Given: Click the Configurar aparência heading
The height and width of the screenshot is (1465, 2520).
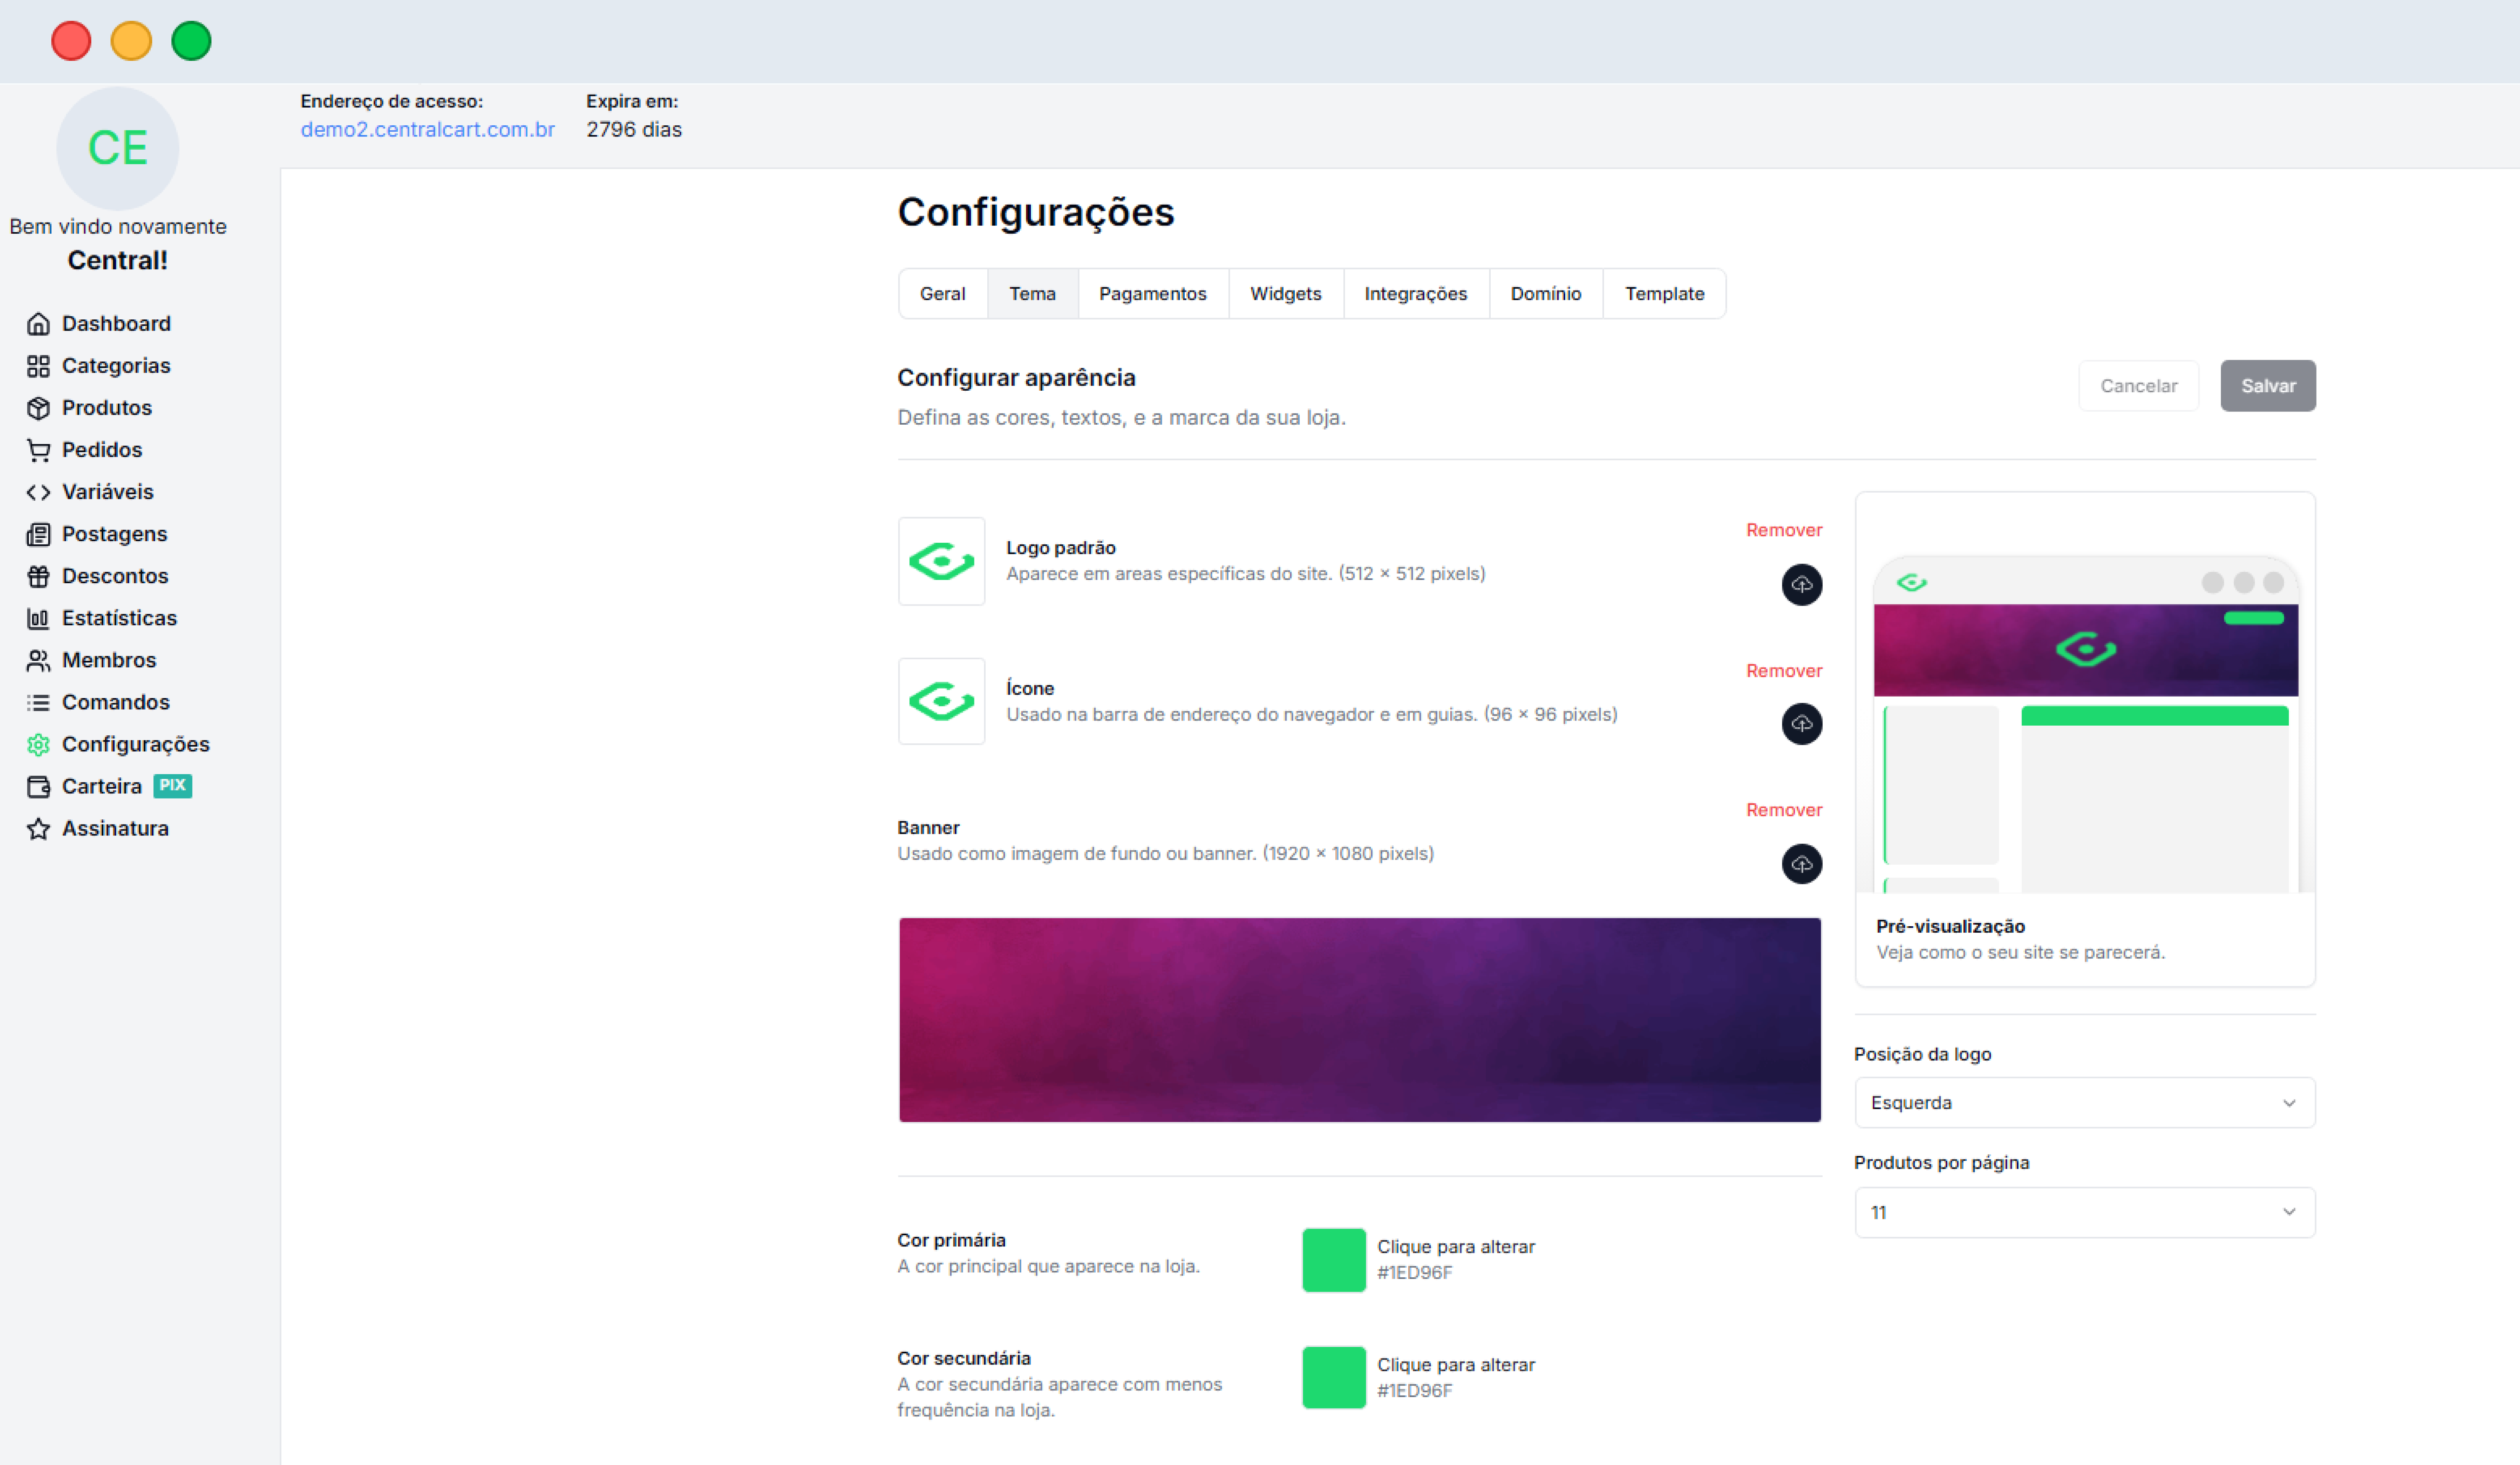Looking at the screenshot, I should [1016, 378].
